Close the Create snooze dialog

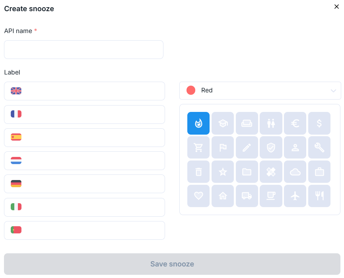(x=336, y=7)
